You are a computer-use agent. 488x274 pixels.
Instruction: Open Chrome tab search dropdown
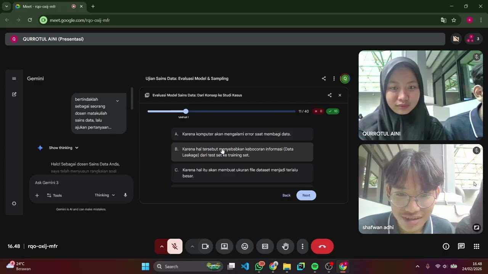click(x=6, y=6)
